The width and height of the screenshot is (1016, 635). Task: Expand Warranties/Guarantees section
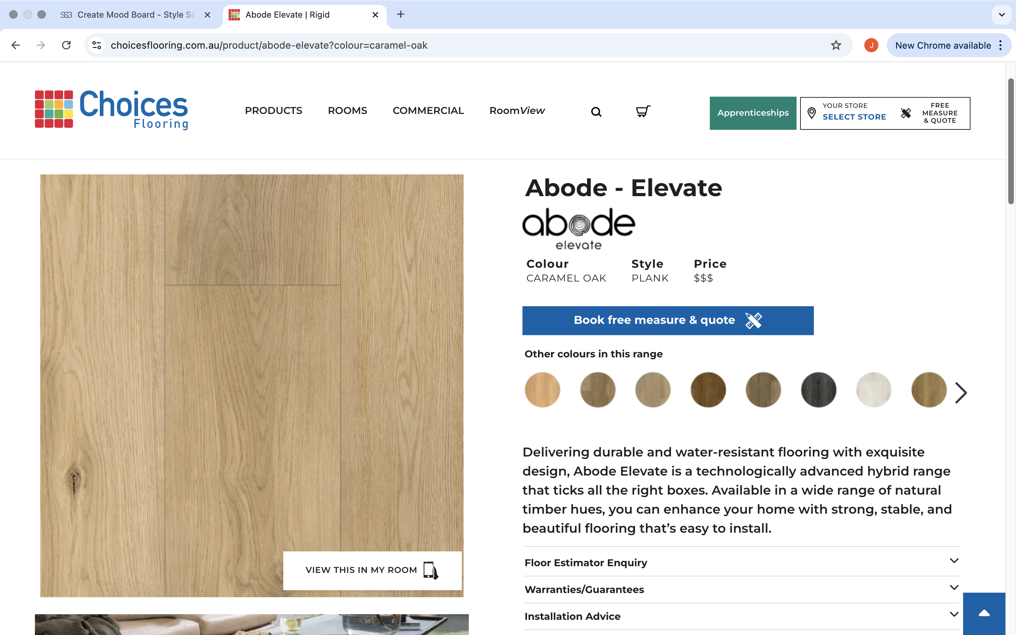coord(742,589)
